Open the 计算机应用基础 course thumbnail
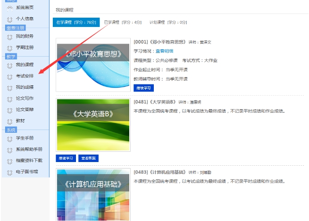The width and height of the screenshot is (309, 221). pyautogui.click(x=93, y=195)
